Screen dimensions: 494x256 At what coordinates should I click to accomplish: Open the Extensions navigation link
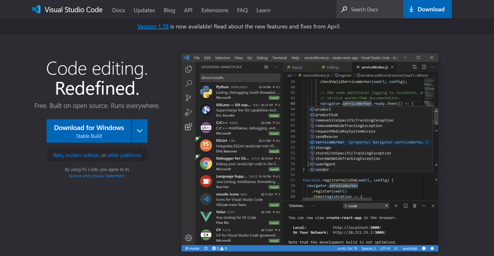[215, 10]
